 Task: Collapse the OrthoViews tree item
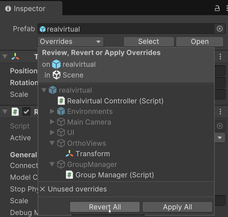[x=52, y=143]
